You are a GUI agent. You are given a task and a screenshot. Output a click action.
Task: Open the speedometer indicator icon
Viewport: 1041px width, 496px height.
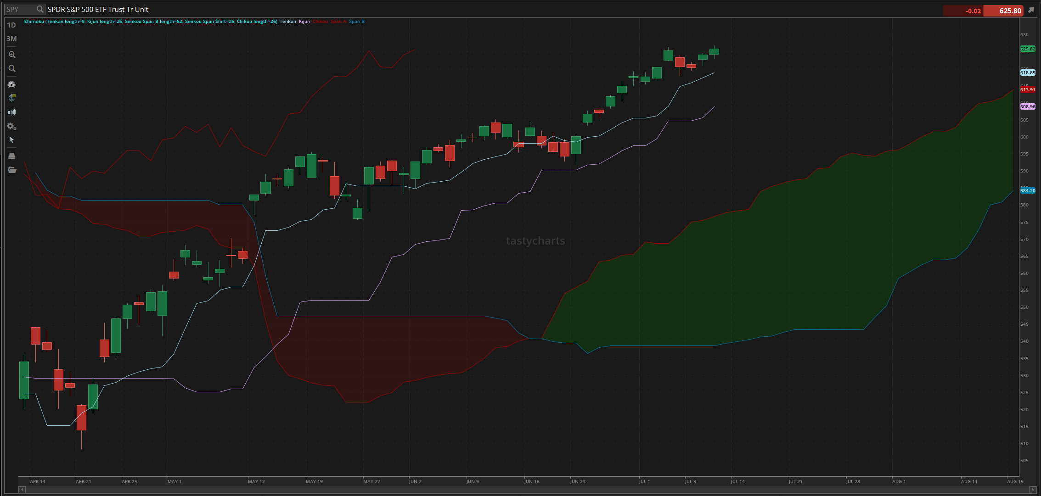(x=12, y=84)
